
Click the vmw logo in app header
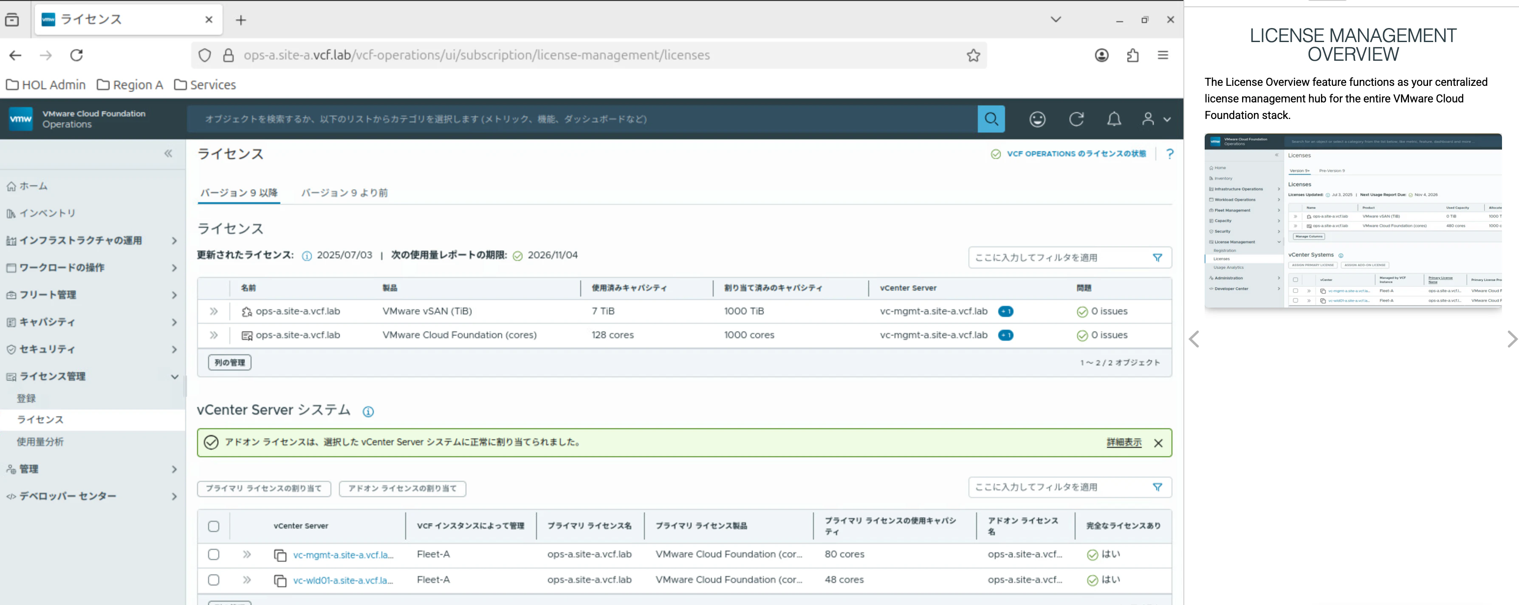tap(21, 119)
